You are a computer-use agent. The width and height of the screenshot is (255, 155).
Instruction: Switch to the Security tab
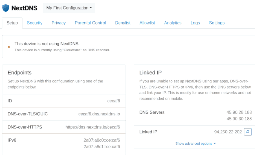[35, 23]
